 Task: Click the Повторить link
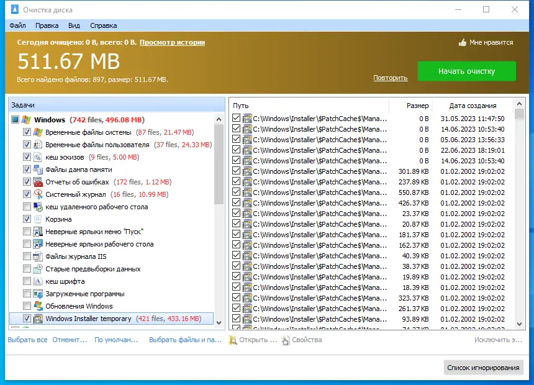click(391, 78)
